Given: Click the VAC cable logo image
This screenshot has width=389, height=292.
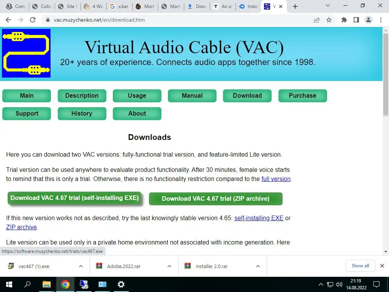Looking at the screenshot, I should click(x=26, y=53).
